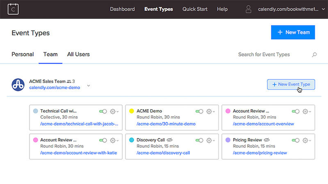328x184 pixels.
Task: Click the Calendly logo icon
Action: 14,9
